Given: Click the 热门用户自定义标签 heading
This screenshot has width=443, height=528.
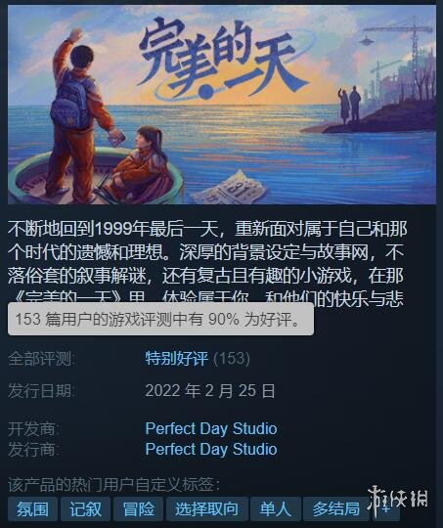Looking at the screenshot, I should point(114,485).
